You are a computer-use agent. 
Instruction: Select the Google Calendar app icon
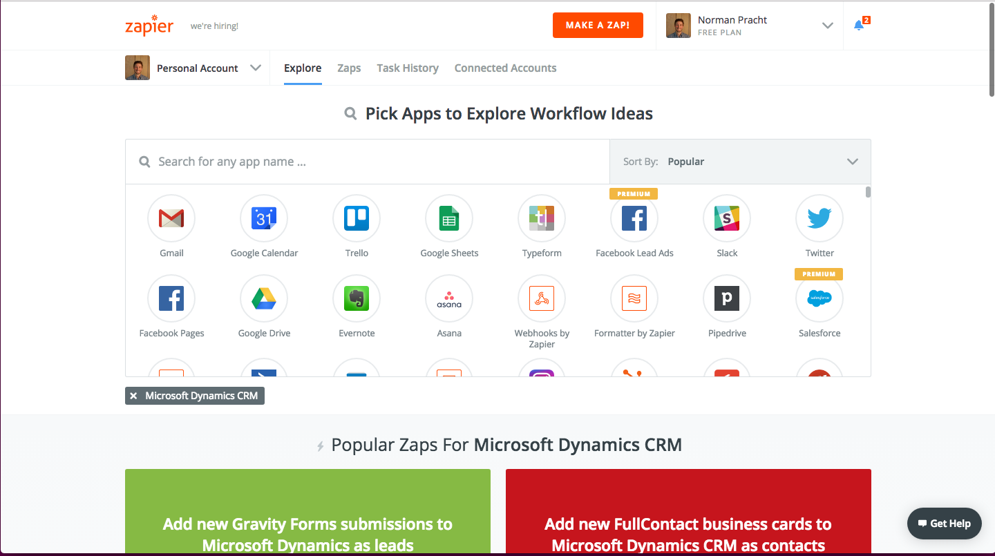pos(264,218)
